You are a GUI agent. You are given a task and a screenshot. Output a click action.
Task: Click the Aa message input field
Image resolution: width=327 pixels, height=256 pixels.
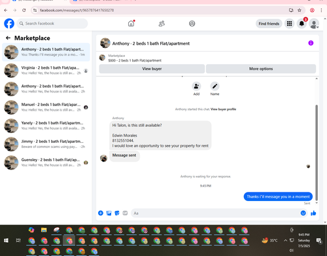[216, 213]
